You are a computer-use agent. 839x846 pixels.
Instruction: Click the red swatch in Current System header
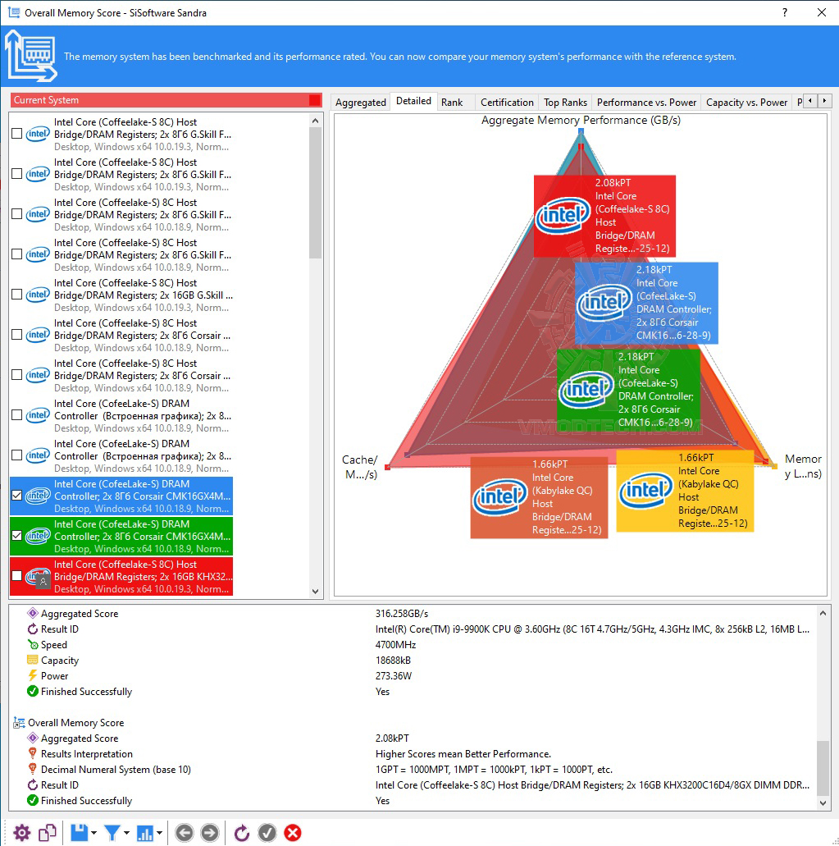click(x=315, y=100)
